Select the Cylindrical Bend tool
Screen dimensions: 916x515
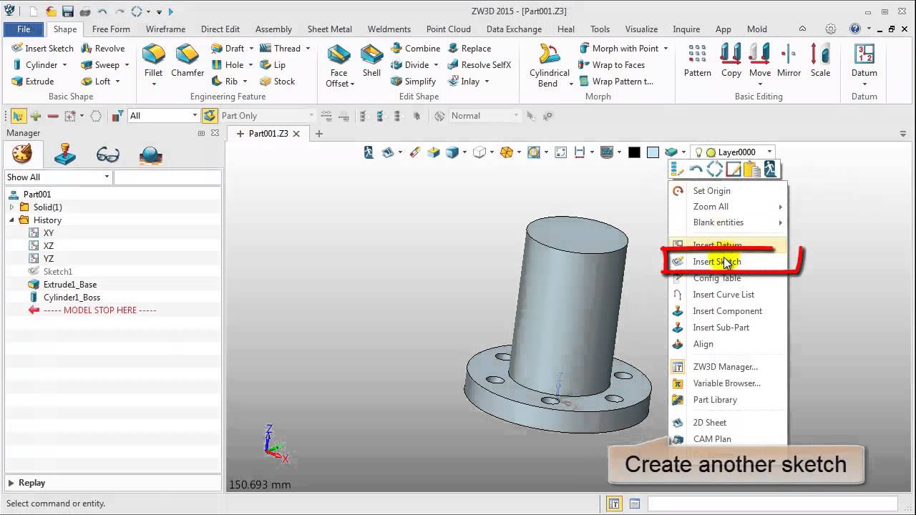click(x=550, y=65)
